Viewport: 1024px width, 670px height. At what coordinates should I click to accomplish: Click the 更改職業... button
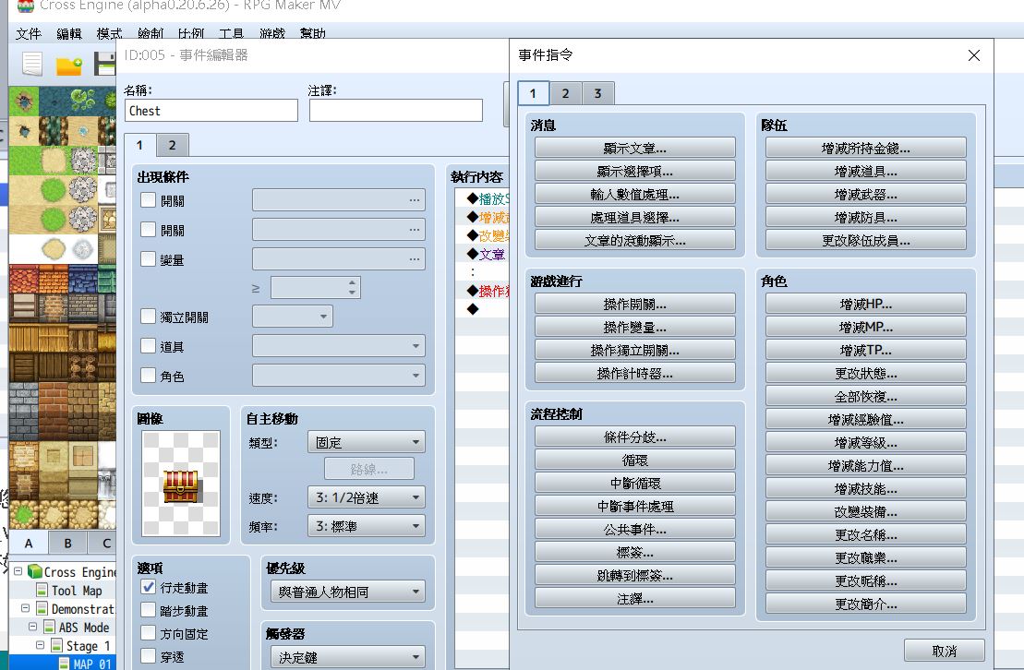click(x=865, y=557)
